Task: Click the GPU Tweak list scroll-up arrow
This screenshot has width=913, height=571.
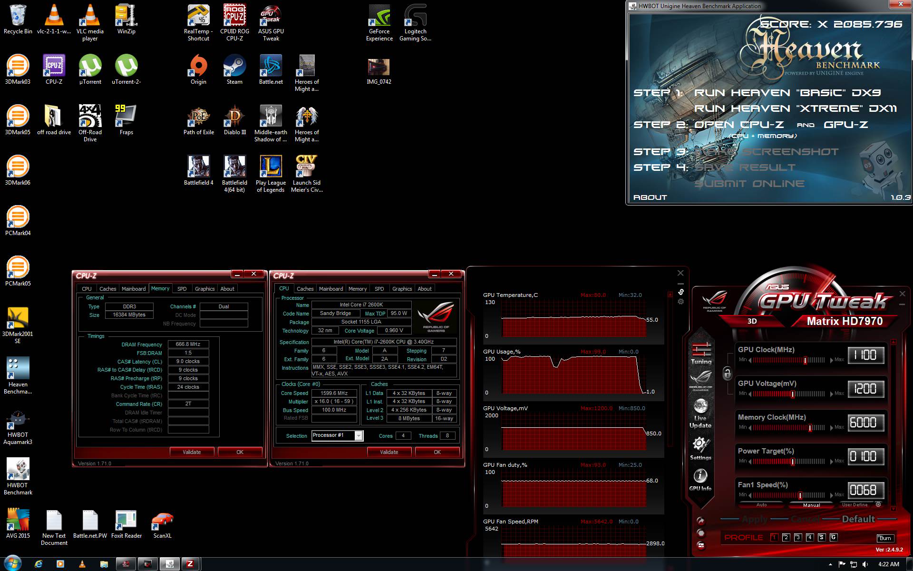Action: [894, 342]
